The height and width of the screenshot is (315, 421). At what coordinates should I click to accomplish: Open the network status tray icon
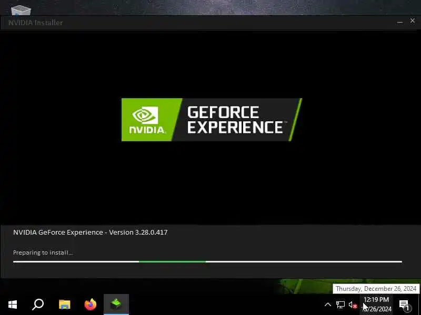coord(340,304)
